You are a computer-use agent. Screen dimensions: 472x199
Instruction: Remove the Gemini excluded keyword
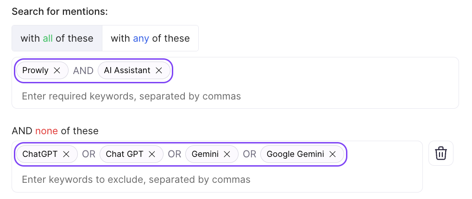(227, 154)
